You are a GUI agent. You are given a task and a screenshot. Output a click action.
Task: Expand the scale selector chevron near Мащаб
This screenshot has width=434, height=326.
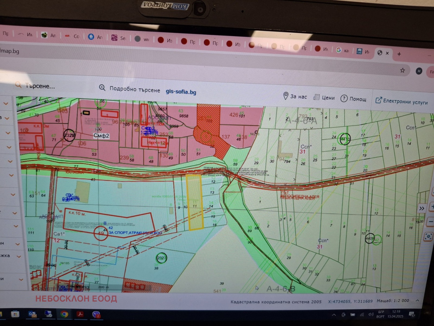(417, 300)
